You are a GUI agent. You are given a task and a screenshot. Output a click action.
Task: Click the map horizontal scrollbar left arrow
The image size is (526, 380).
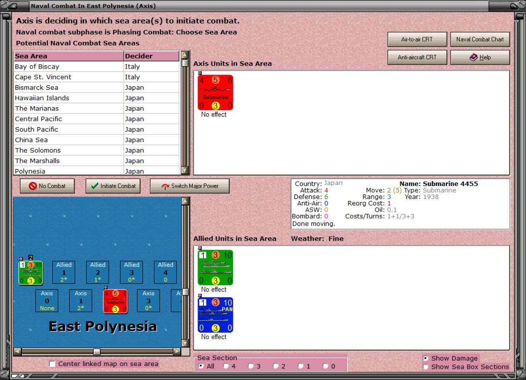[17, 352]
